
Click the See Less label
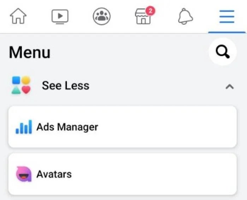click(x=65, y=85)
